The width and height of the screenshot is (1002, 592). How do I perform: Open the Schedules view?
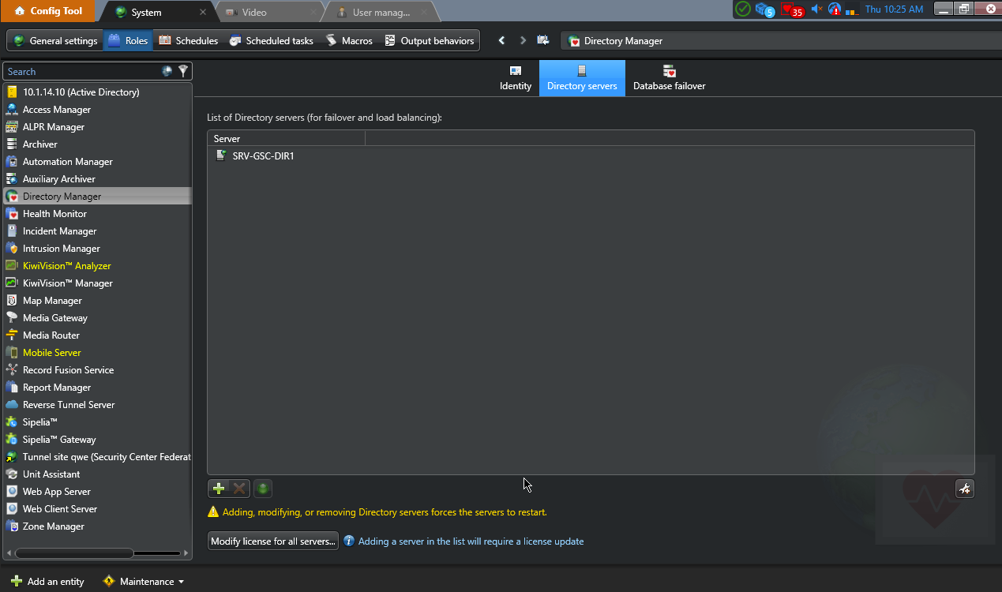click(188, 40)
